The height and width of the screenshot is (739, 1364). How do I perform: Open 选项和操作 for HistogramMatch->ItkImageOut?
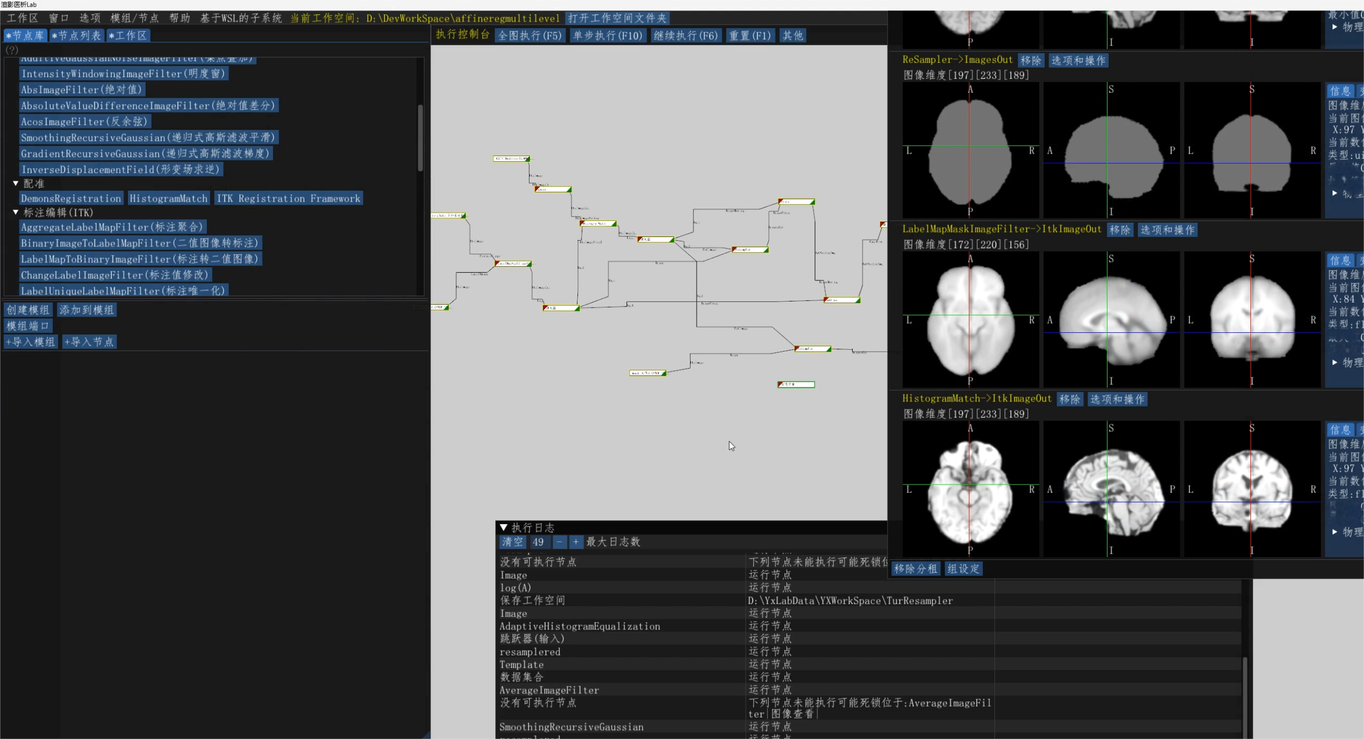coord(1117,399)
